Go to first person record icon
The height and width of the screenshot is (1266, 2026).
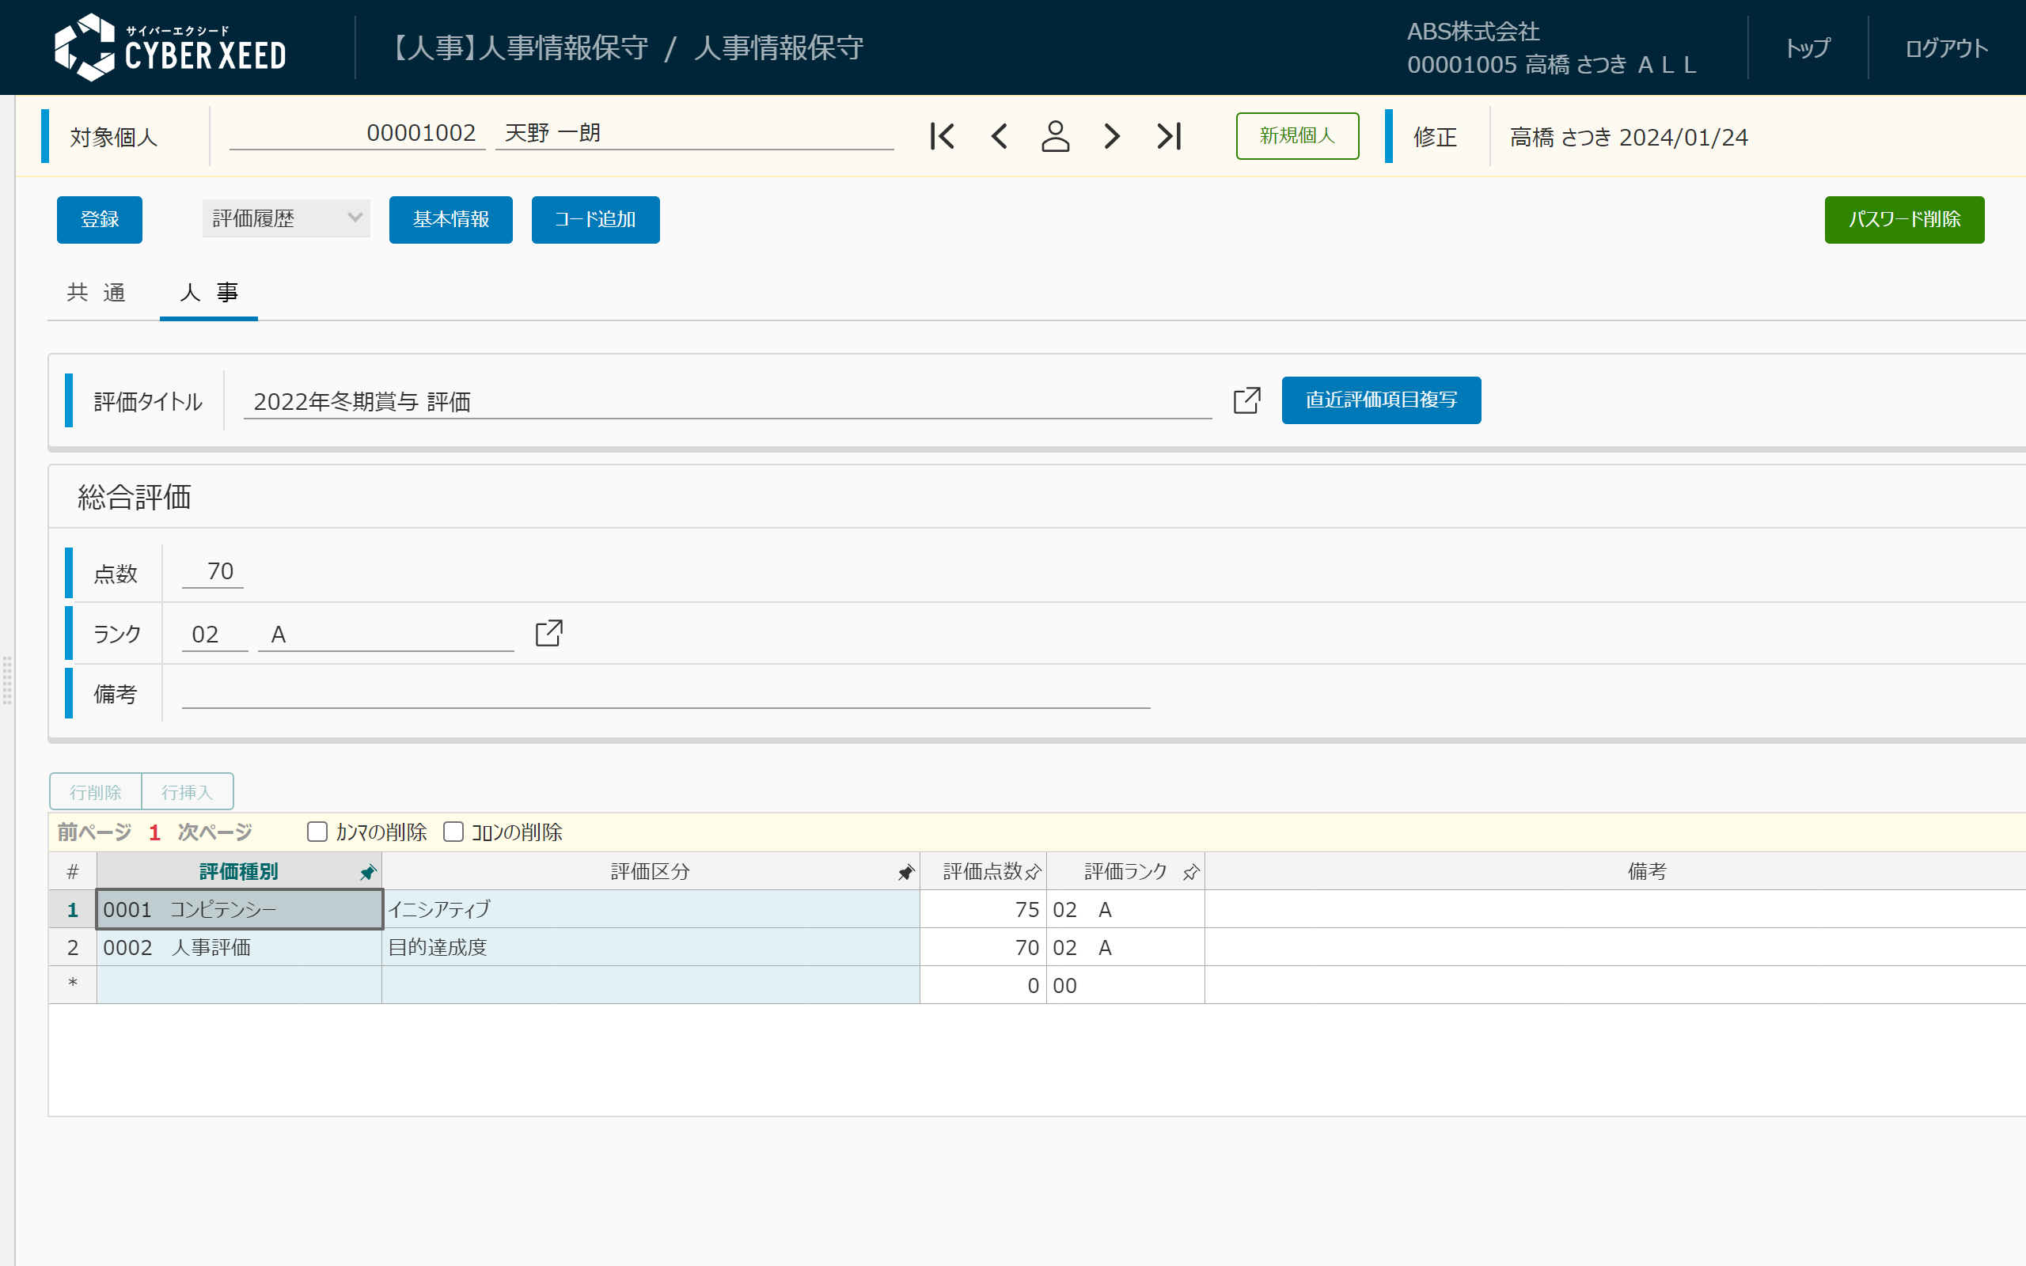click(x=942, y=136)
